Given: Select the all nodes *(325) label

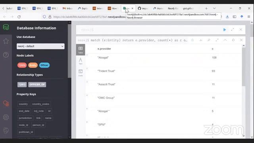Looking at the screenshot, I should tap(22, 65).
